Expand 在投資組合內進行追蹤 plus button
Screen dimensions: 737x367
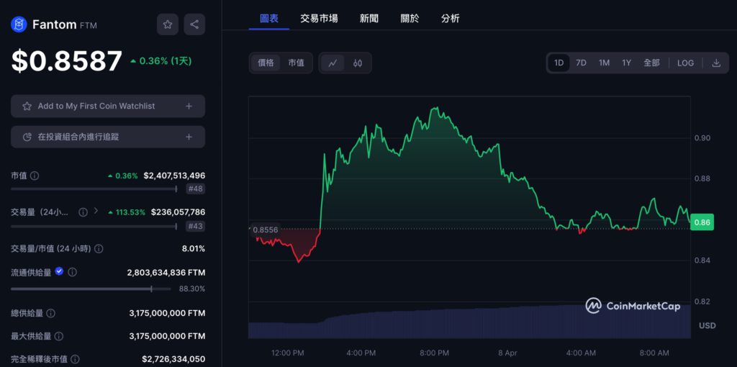tap(189, 137)
